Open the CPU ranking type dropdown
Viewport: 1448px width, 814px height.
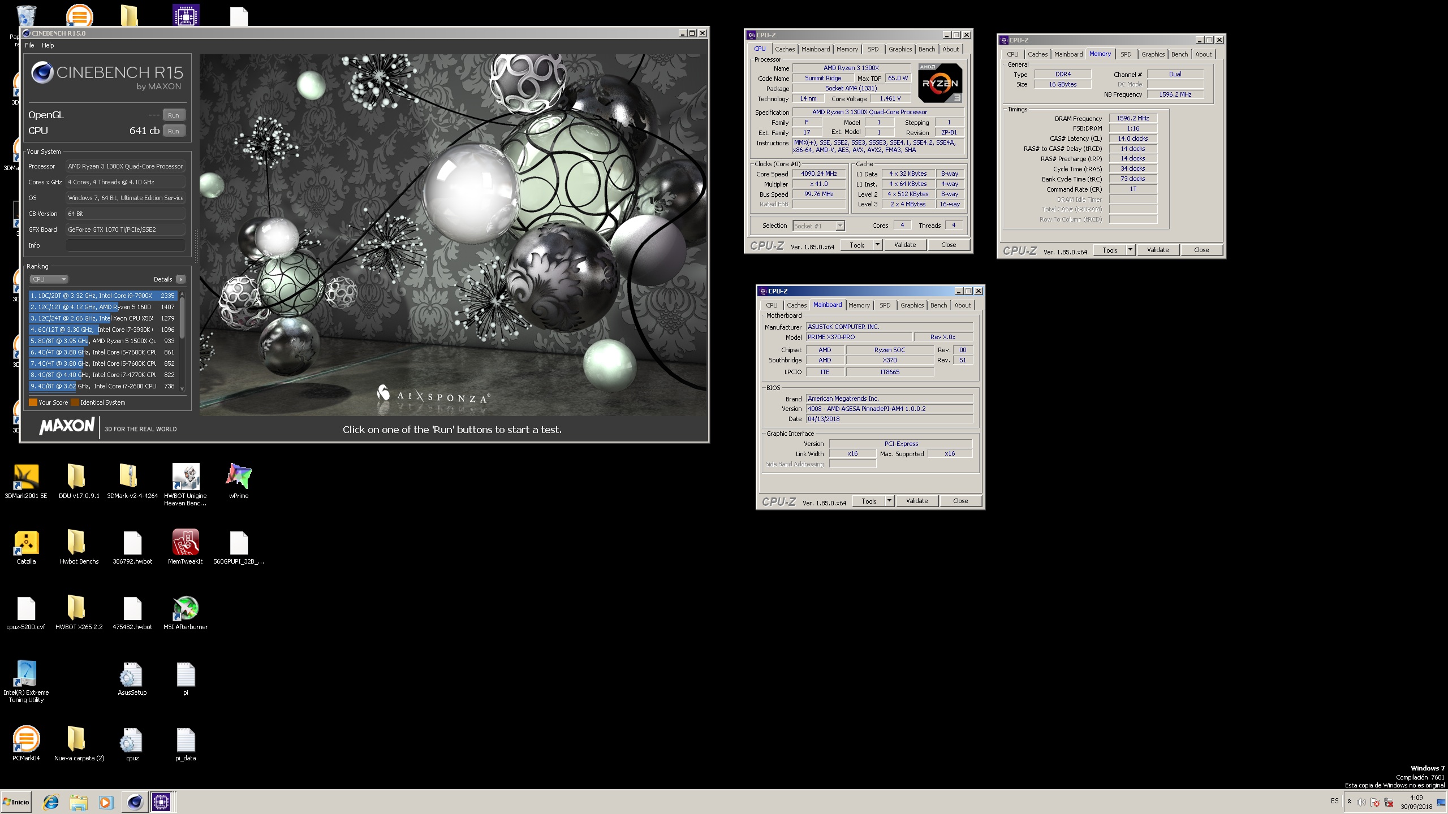[49, 279]
